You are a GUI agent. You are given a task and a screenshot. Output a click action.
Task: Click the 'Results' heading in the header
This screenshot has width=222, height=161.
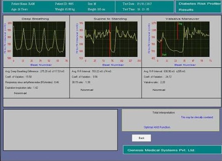point(186,10)
